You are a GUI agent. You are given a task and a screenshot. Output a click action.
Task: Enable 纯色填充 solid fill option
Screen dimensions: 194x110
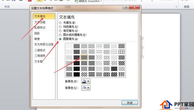(x=60, y=27)
